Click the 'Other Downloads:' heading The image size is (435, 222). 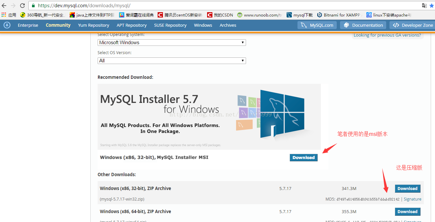click(117, 174)
